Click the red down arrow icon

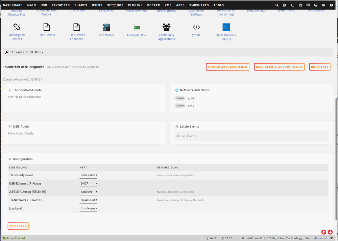[x=330, y=232]
